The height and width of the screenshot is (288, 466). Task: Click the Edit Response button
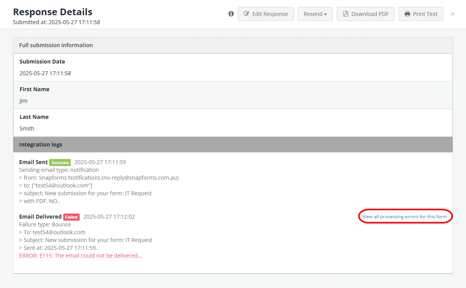click(x=266, y=14)
